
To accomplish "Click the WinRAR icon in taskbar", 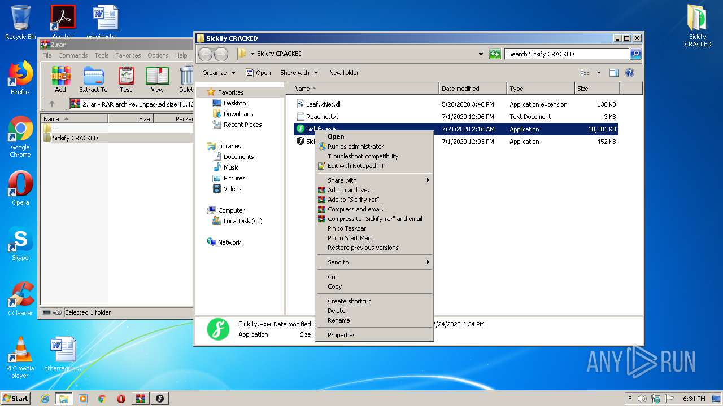I will click(140, 399).
